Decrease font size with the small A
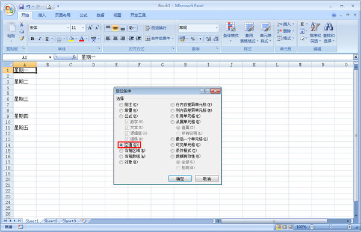This screenshot has width=361, height=232. [97, 28]
